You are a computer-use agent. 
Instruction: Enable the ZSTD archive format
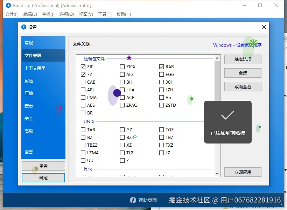(161, 105)
